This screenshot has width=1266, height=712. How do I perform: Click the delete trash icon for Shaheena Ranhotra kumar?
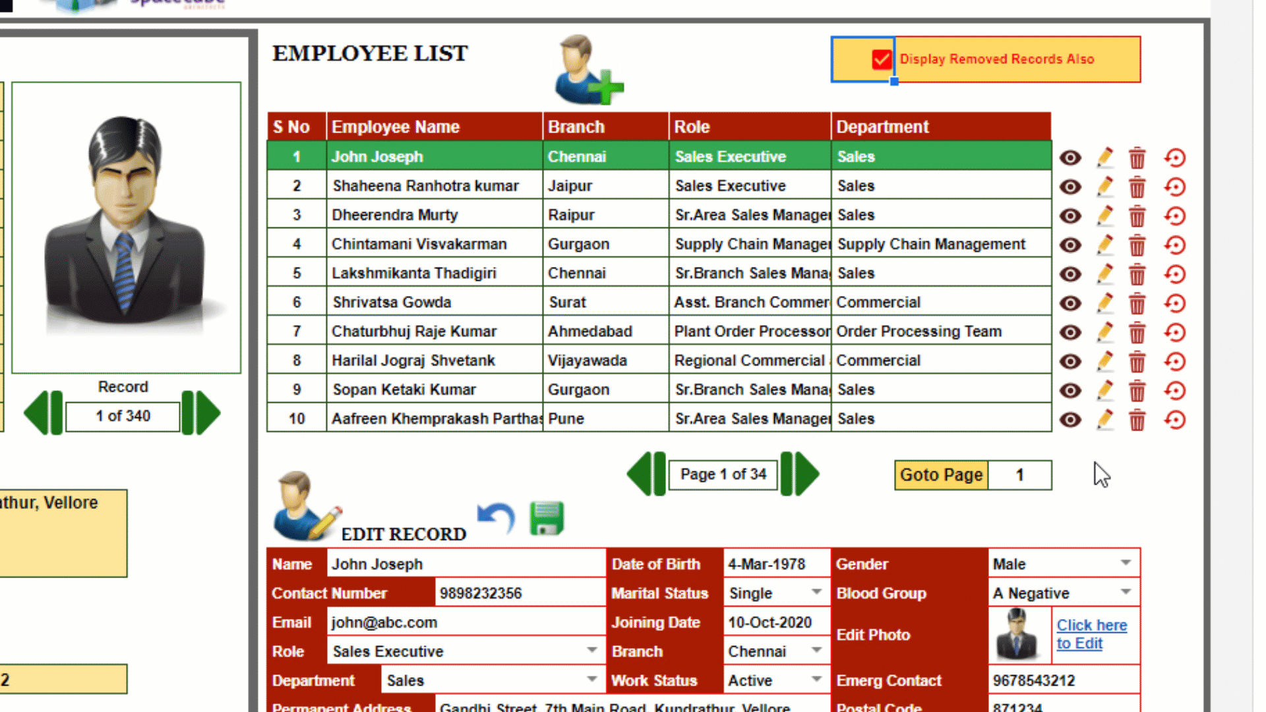coord(1137,187)
